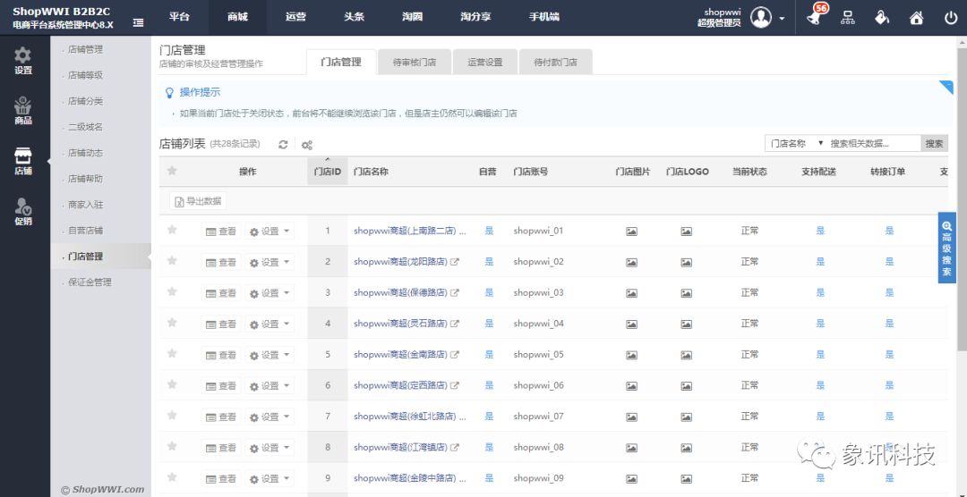Star the row with store ID 1
Screen dimensions: 967x497
pos(172,230)
